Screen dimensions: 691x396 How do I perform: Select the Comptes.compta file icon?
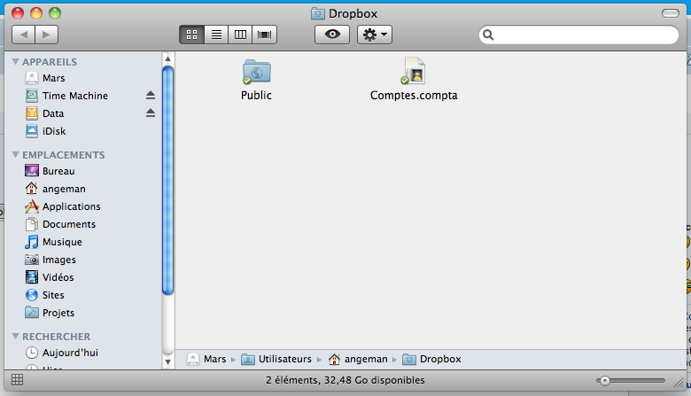pos(414,71)
